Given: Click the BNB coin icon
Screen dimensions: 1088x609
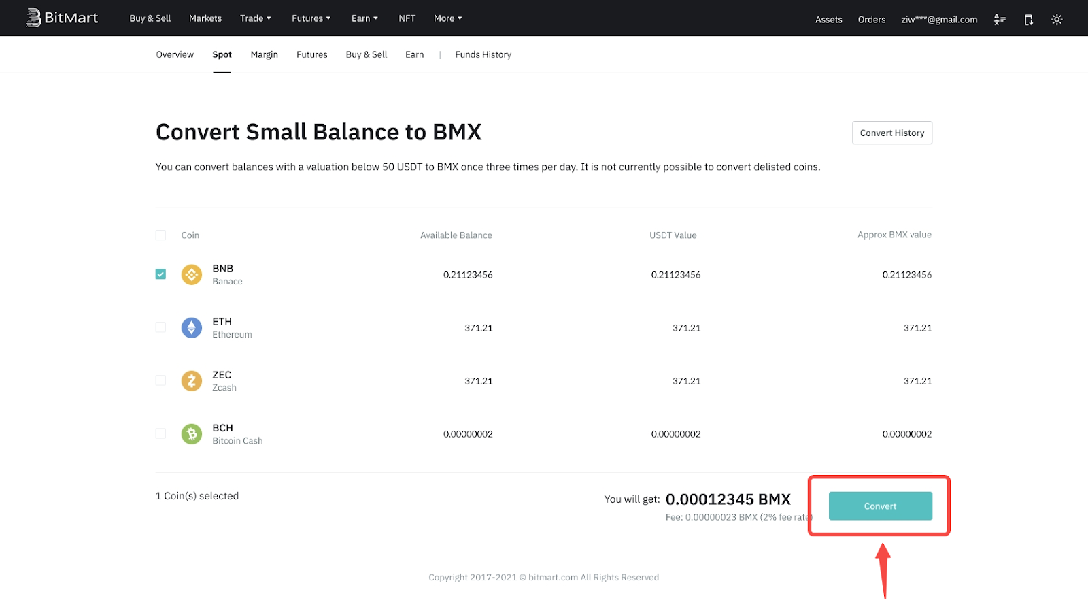Looking at the screenshot, I should coord(192,275).
